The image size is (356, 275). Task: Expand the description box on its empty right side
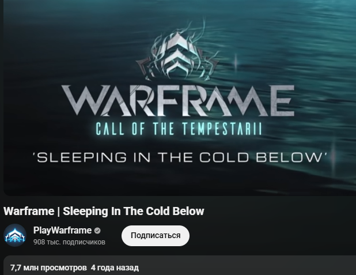point(250,268)
